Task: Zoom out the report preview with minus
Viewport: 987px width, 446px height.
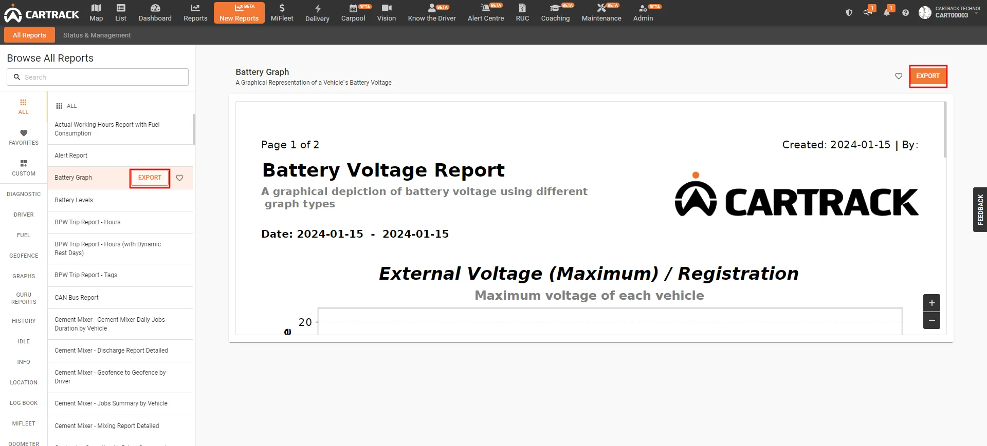Action: (931, 320)
